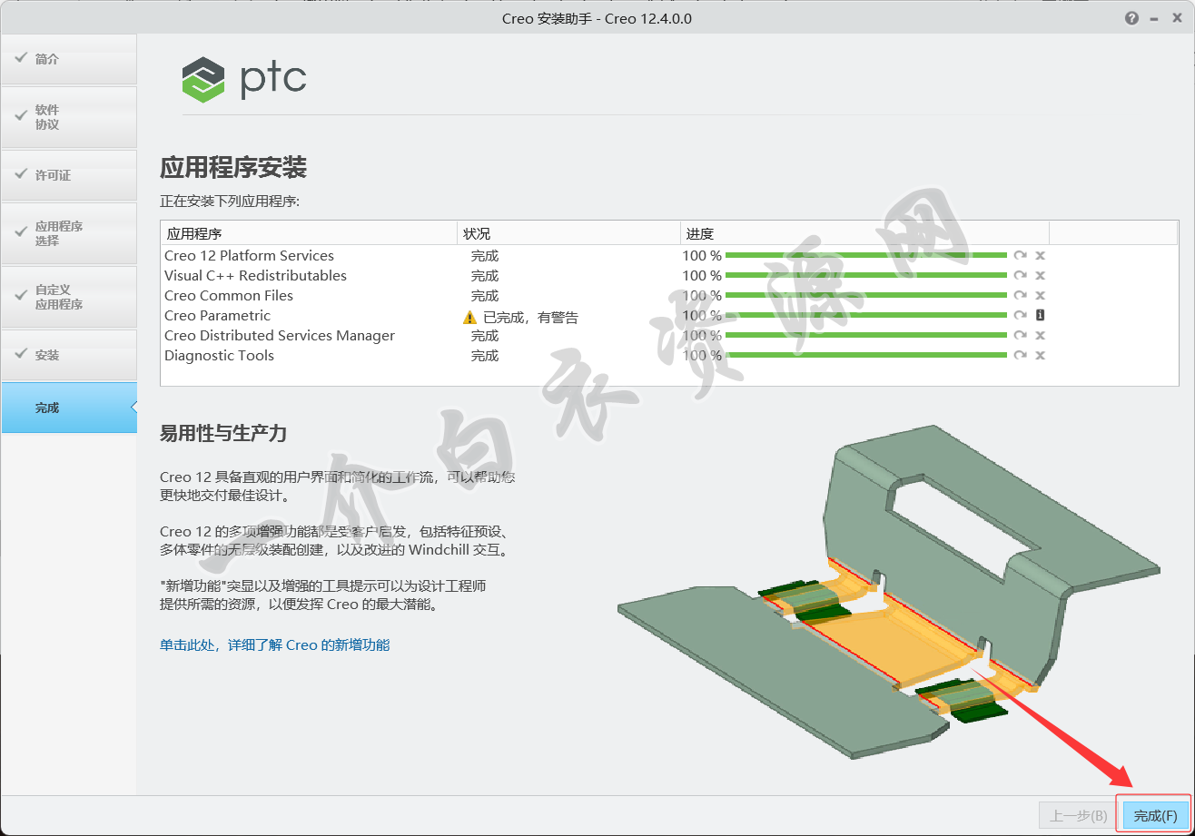Click progress bar for Creo 12 Platform Services
Screen dimensions: 1195x836
point(866,256)
